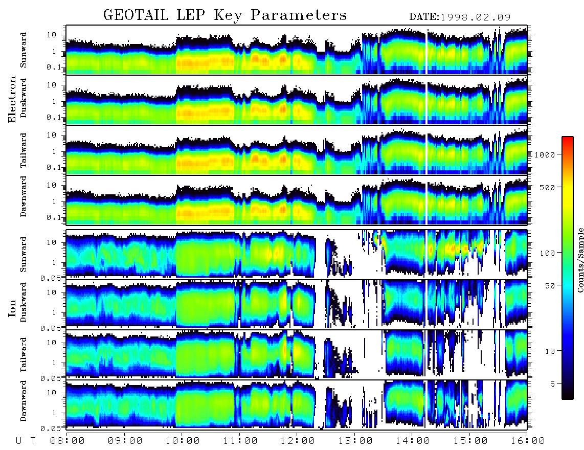
Task: Click the 100 color scale label
Action: click(x=547, y=253)
